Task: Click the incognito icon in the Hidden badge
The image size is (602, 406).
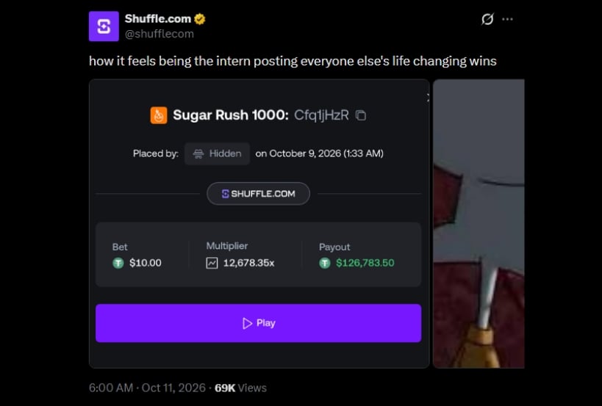Action: [x=198, y=153]
